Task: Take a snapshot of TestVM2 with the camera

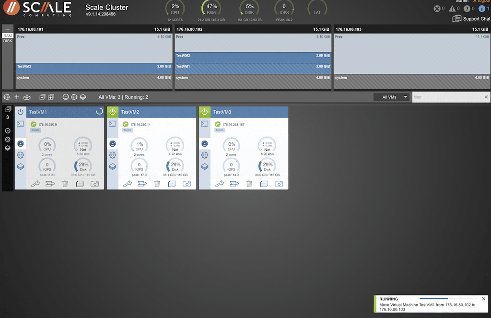Action: [187, 184]
